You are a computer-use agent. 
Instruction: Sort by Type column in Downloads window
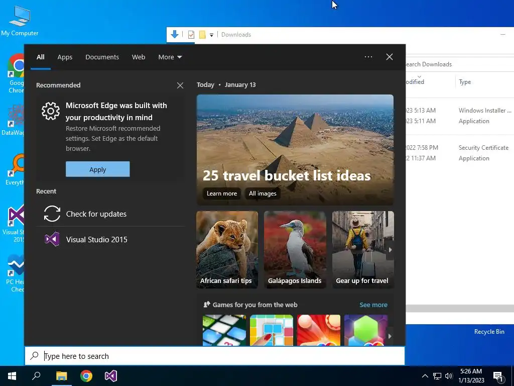click(465, 82)
